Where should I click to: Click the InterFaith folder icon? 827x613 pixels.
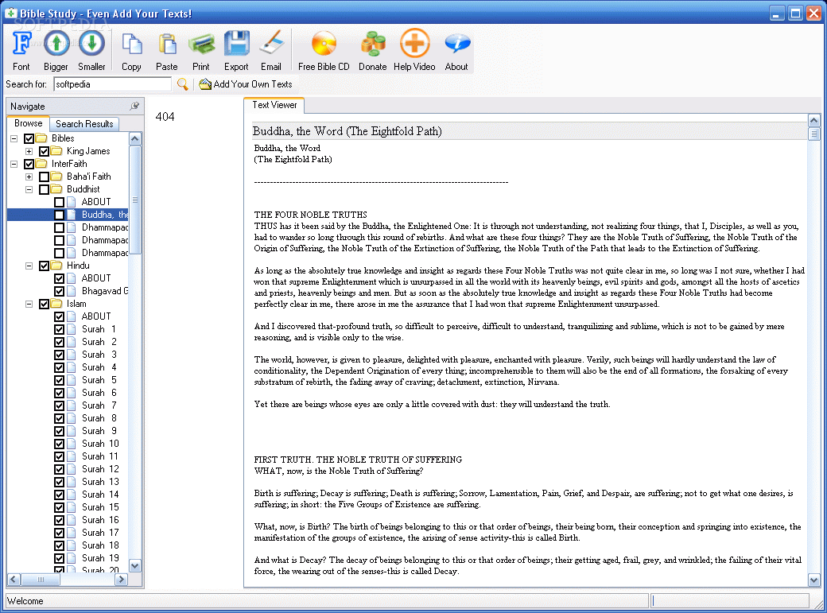[41, 164]
